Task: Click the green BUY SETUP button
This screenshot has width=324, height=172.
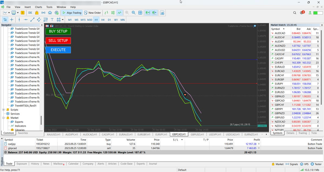Action: 58,31
